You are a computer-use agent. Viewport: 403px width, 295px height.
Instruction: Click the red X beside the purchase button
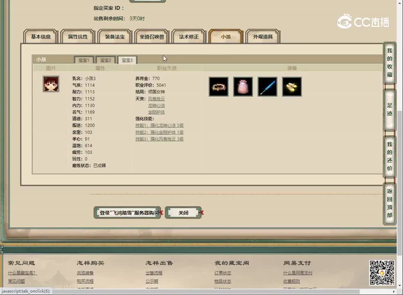coord(161,212)
